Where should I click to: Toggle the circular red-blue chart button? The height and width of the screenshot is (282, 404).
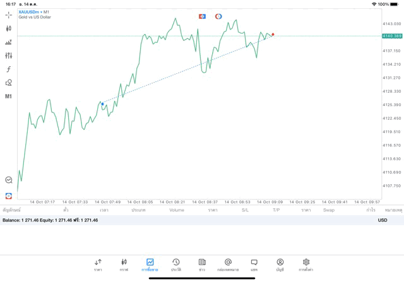[218, 16]
